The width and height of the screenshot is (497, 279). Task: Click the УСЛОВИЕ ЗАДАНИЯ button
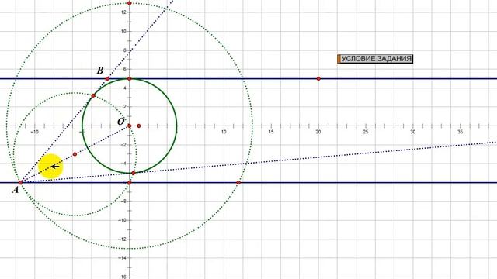click(x=375, y=59)
